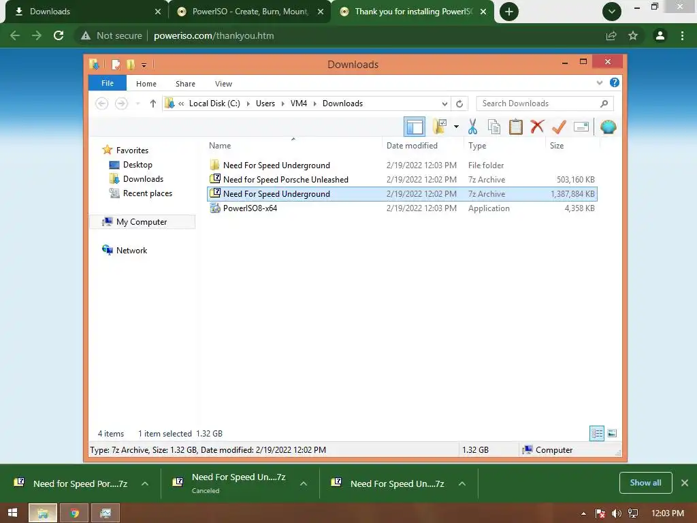This screenshot has height=523, width=697.
Task: Open Windows Start button
Action: tap(12, 513)
